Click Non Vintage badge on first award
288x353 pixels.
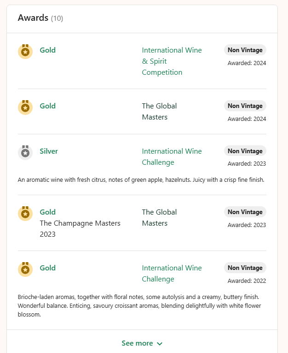245,50
